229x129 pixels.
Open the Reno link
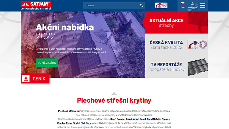tap(69, 123)
